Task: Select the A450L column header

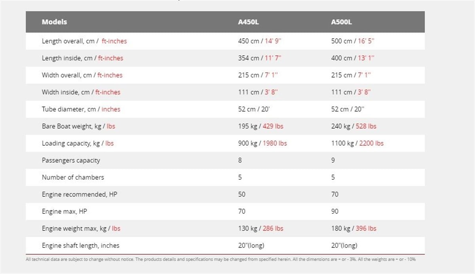Action: [249, 22]
